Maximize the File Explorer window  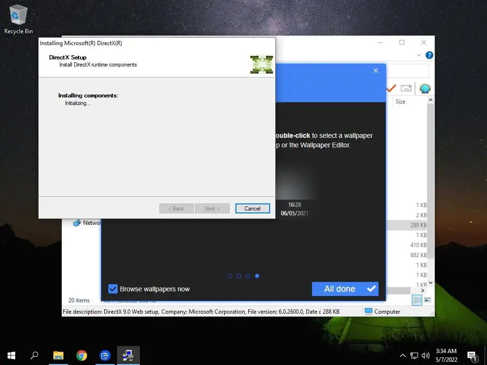click(x=402, y=42)
